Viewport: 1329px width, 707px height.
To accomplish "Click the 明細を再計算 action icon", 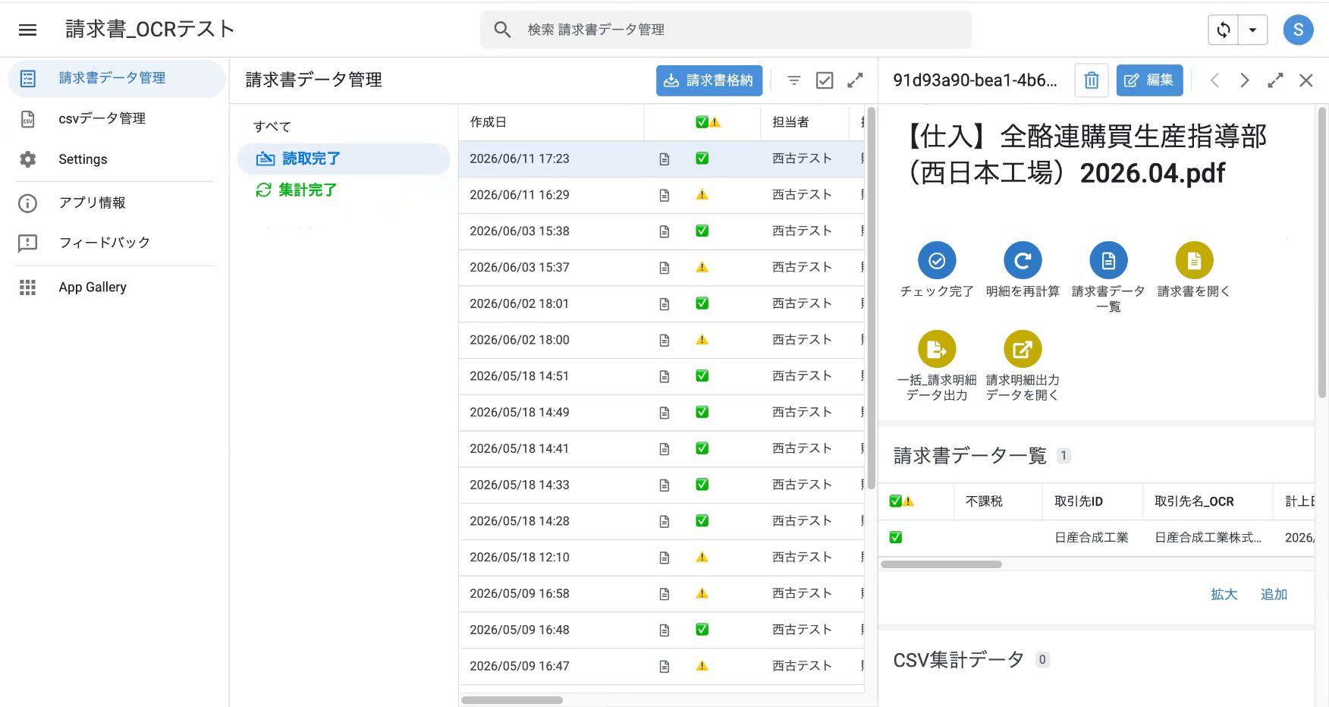I will [x=1023, y=260].
